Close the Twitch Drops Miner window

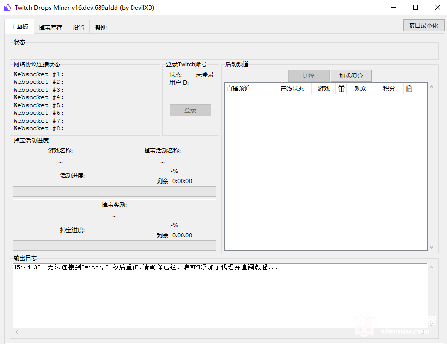tap(438, 8)
